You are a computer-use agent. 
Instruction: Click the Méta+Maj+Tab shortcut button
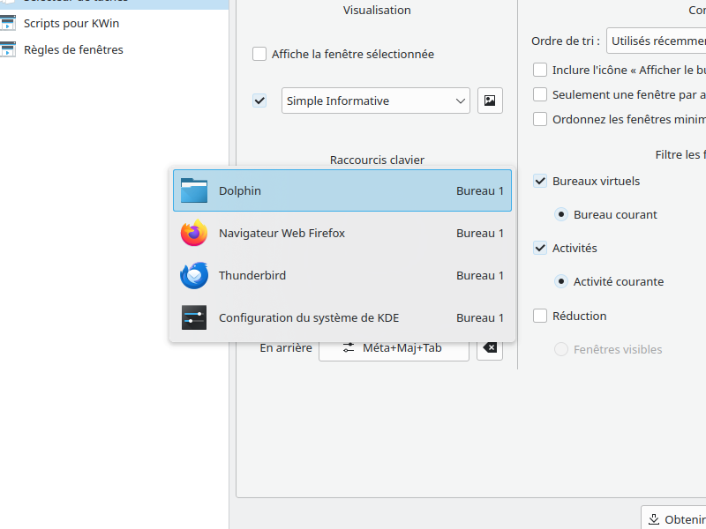pyautogui.click(x=394, y=348)
